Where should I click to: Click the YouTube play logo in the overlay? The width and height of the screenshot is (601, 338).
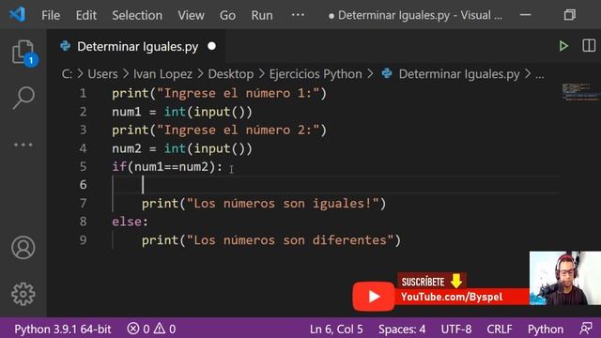(x=374, y=297)
